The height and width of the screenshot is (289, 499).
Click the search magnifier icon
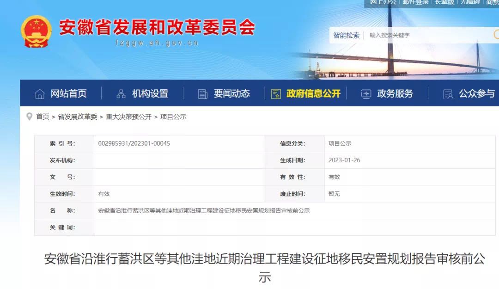496,35
